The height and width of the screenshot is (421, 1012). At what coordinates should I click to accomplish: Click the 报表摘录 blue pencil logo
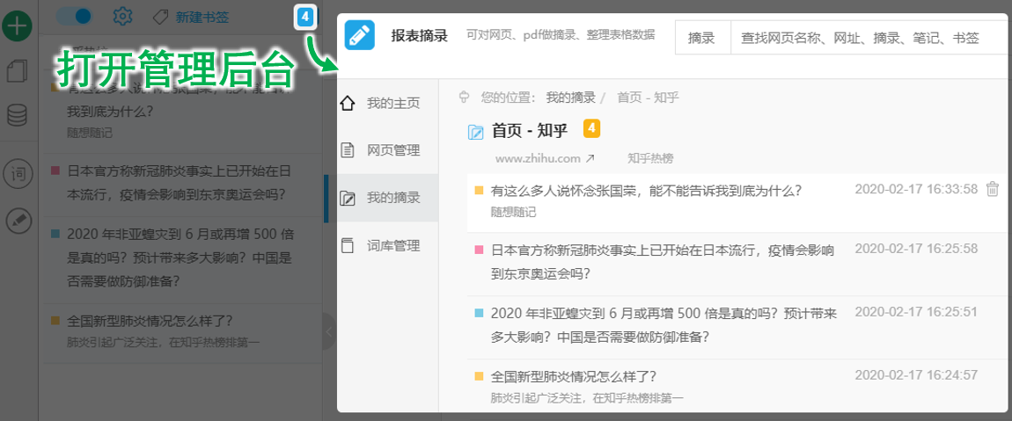359,36
